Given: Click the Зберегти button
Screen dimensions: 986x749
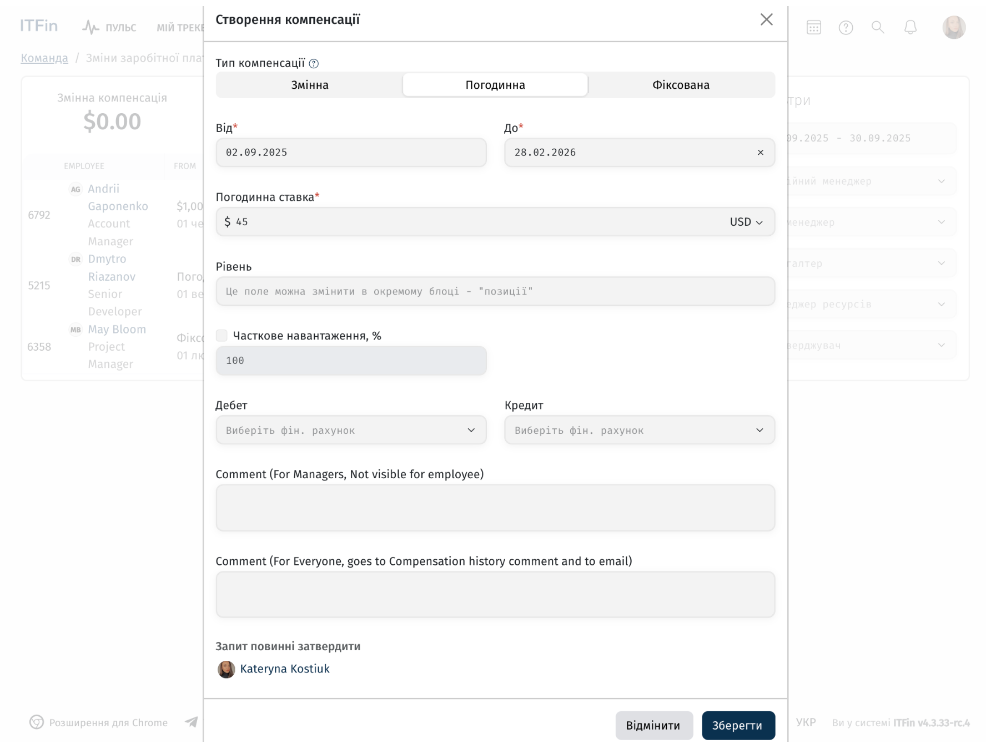Looking at the screenshot, I should 738,725.
